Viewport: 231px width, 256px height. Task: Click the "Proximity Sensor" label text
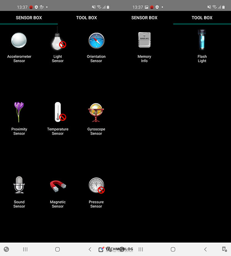click(x=19, y=131)
